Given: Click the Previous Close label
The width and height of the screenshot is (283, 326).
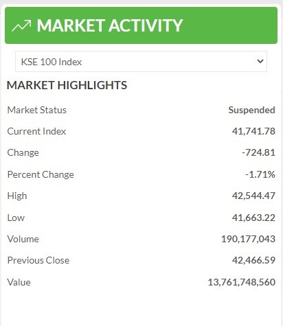Looking at the screenshot, I should point(38,260).
